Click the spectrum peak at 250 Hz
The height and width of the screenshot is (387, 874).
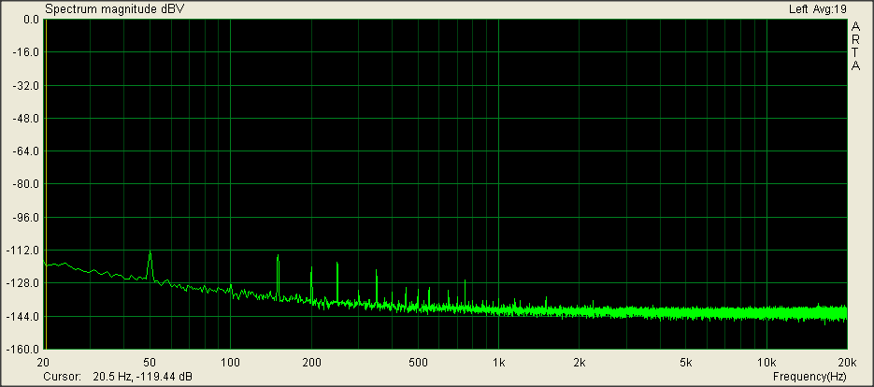tap(337, 281)
